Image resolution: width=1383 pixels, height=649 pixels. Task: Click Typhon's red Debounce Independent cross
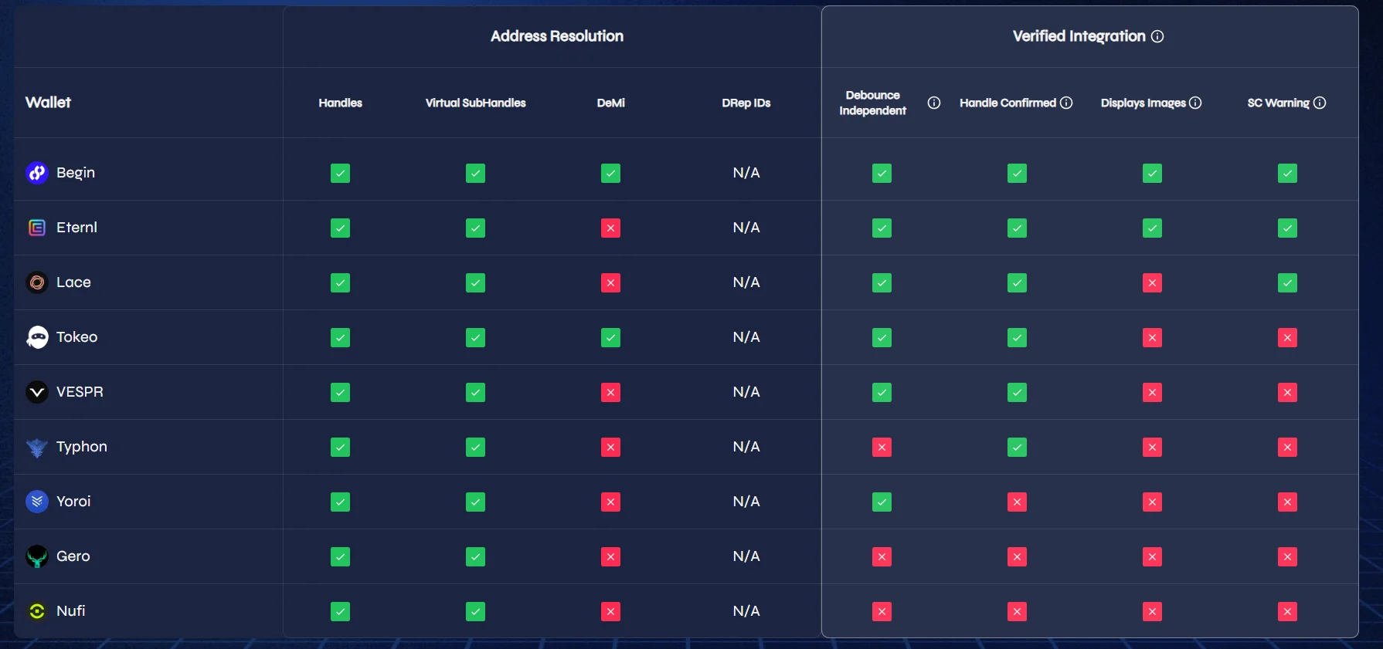coord(882,447)
